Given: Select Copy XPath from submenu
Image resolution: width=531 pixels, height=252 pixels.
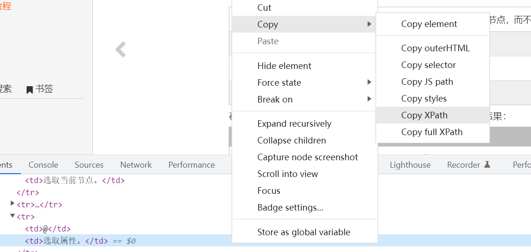Looking at the screenshot, I should [x=424, y=116].
